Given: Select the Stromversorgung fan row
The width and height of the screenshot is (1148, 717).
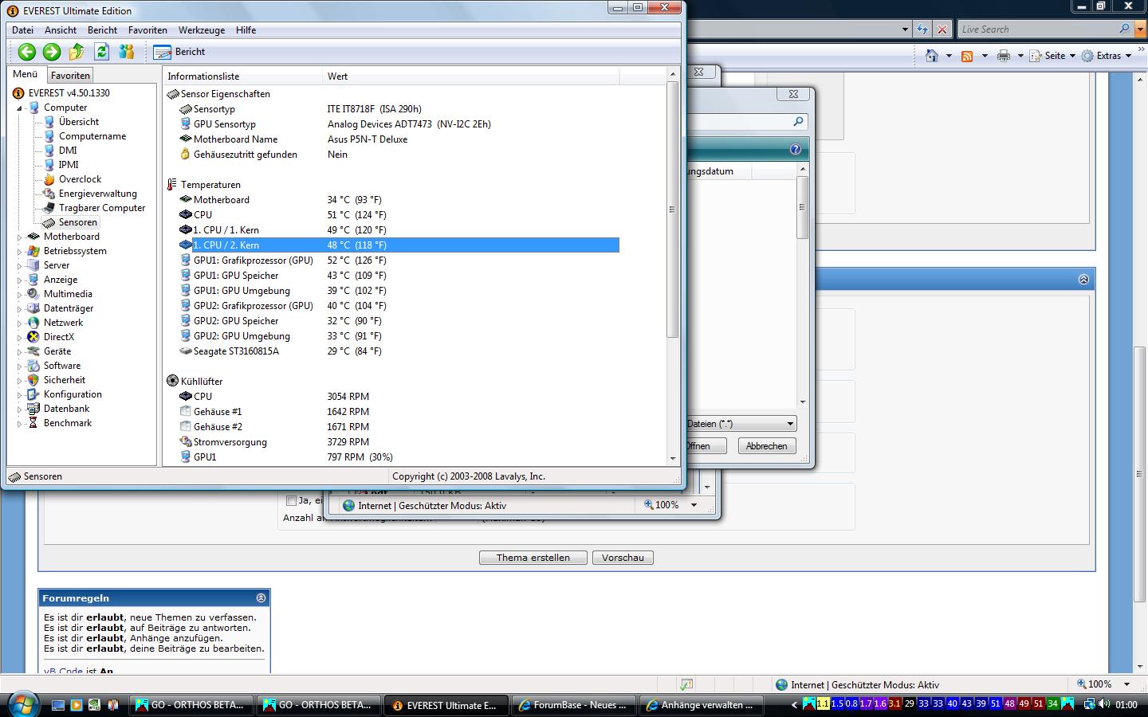Looking at the screenshot, I should pyautogui.click(x=399, y=442).
